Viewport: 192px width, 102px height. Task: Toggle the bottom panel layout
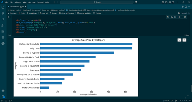[x=169, y=2]
